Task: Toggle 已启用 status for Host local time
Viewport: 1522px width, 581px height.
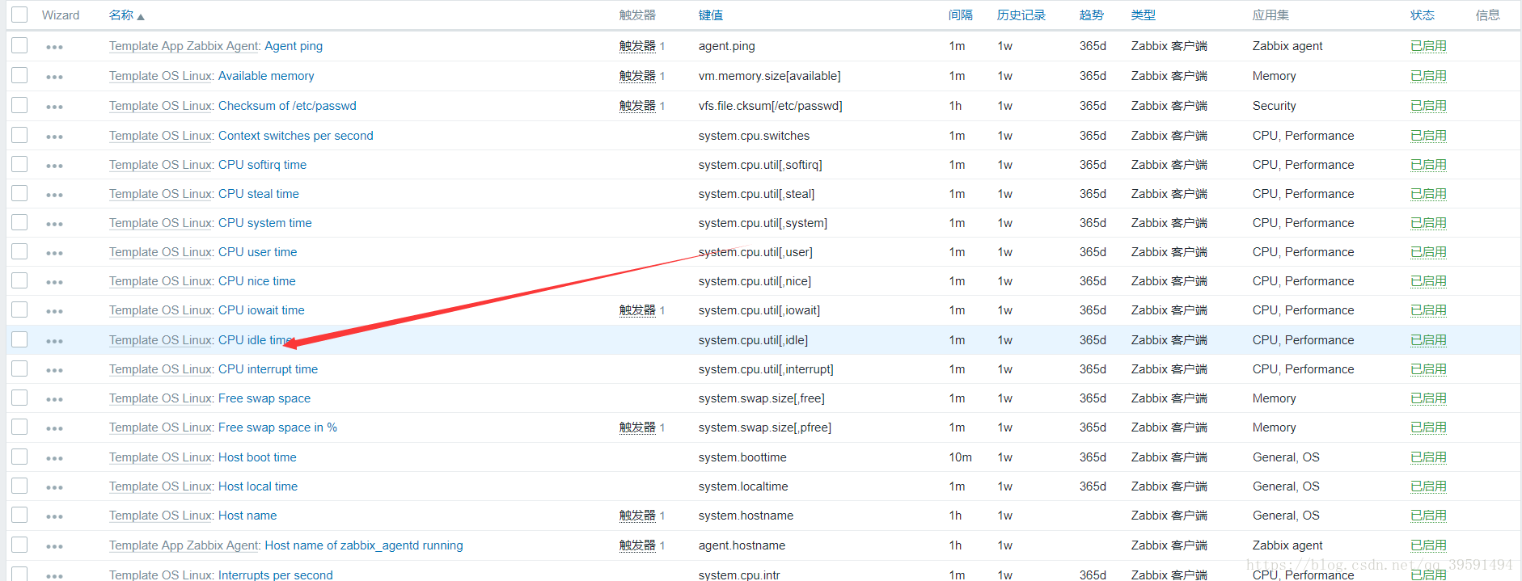Action: tap(1428, 486)
